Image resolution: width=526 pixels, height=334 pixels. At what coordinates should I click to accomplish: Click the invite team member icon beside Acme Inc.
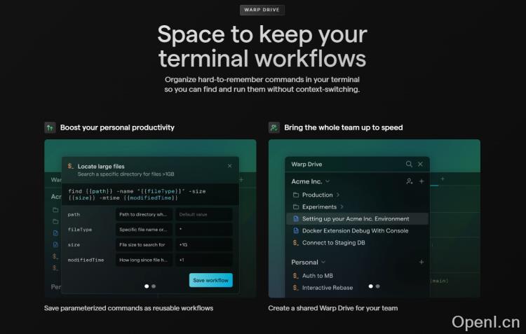pyautogui.click(x=409, y=181)
